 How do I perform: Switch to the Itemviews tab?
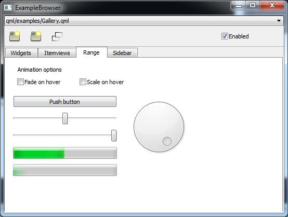point(57,53)
